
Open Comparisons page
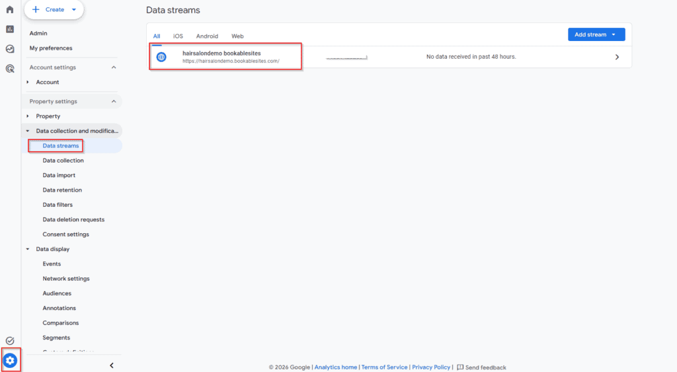tap(60, 323)
